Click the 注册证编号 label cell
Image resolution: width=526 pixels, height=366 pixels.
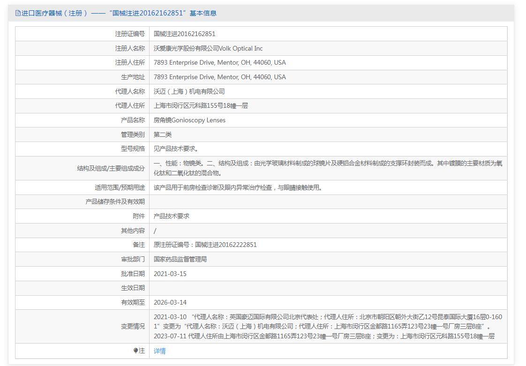click(x=129, y=34)
